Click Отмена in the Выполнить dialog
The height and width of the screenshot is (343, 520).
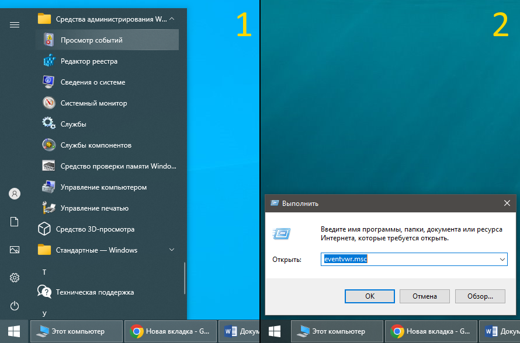tap(425, 296)
